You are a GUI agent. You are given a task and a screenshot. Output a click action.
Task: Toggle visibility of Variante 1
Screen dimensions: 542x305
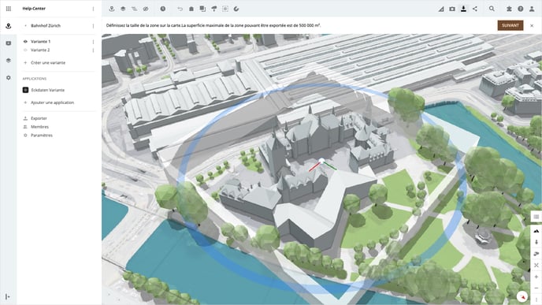(25, 42)
